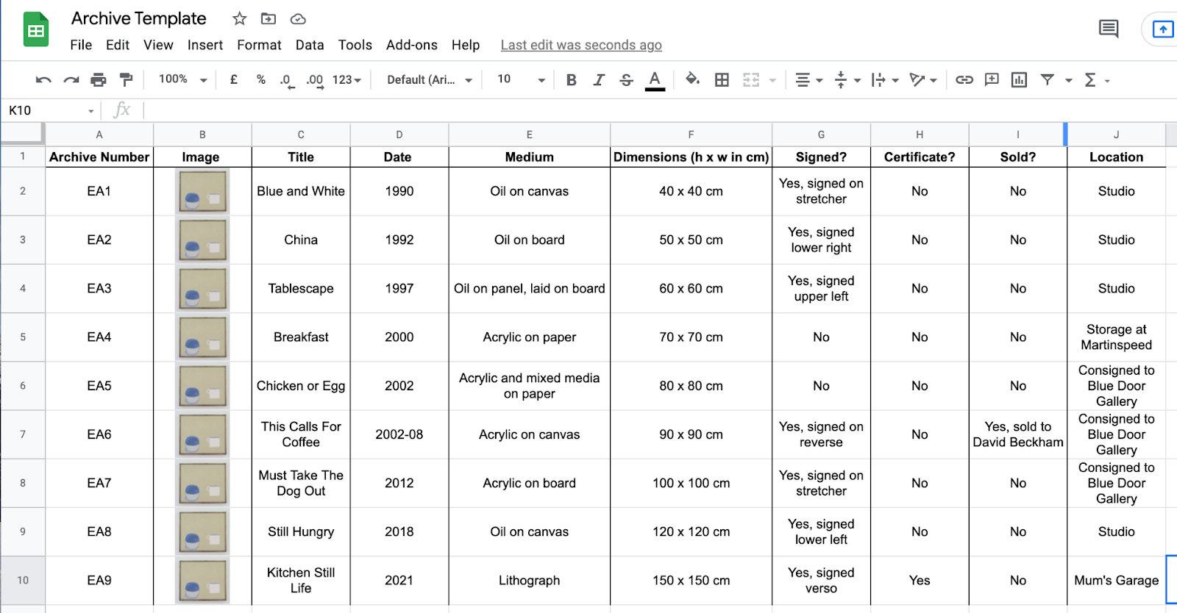Click the format as percent button
The height and width of the screenshot is (613, 1177).
260,79
